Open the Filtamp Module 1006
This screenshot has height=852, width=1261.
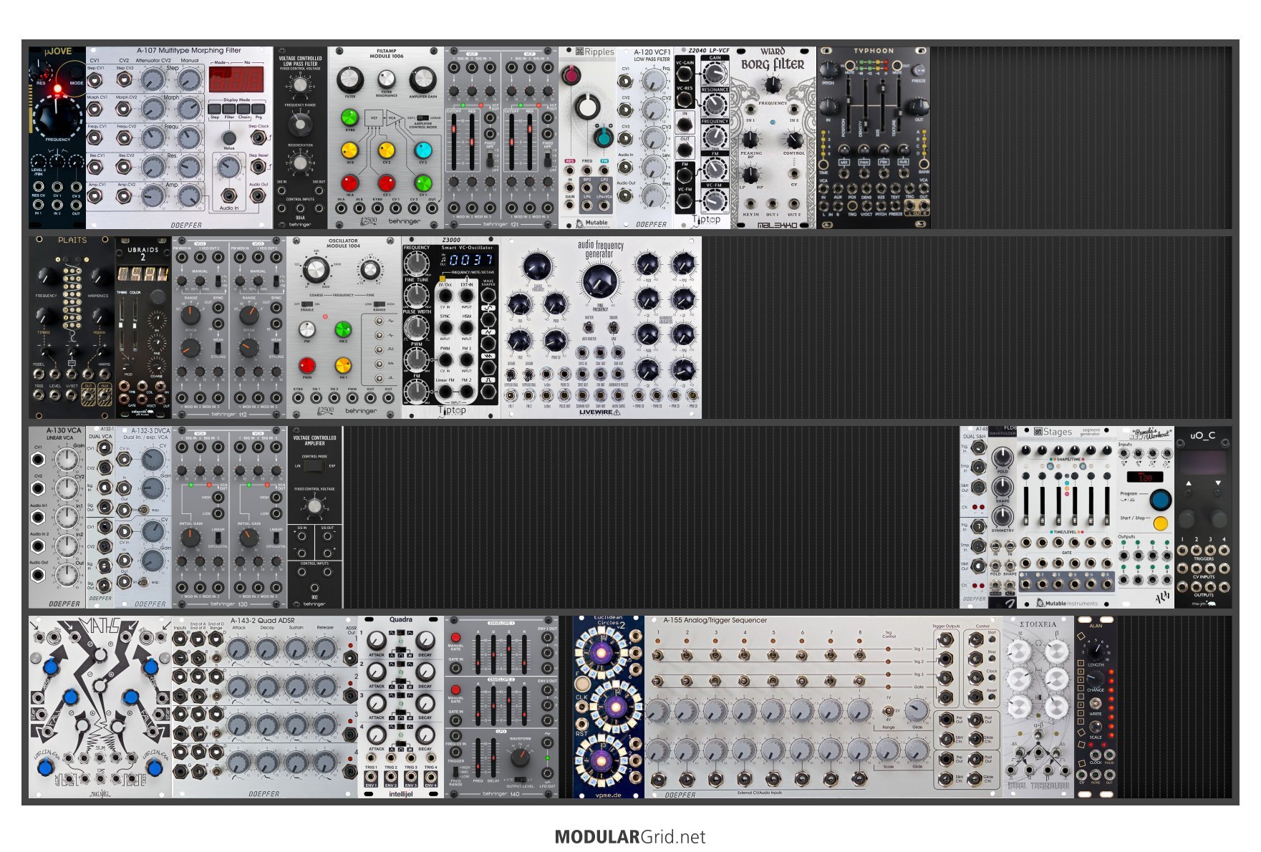[386, 138]
